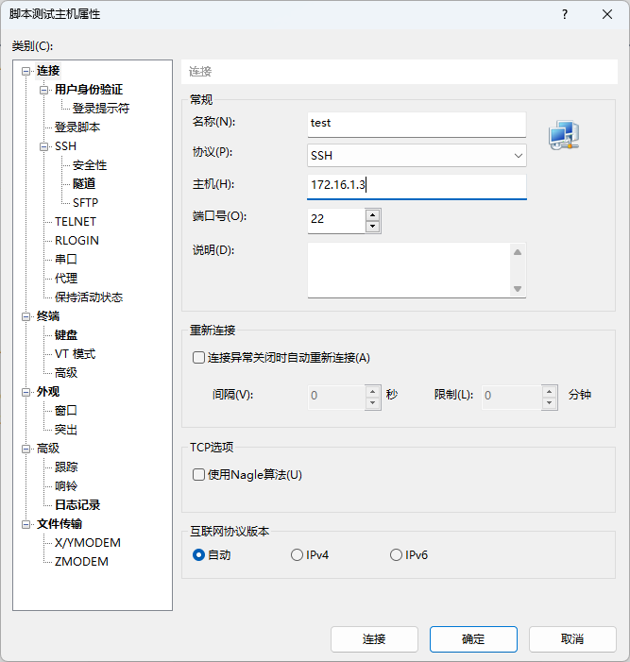Increase the port number spinner
630x662 pixels.
coord(372,215)
